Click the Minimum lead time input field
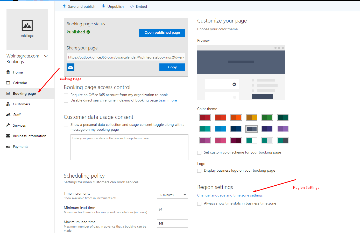This screenshot has width=360, height=233. (x=173, y=209)
